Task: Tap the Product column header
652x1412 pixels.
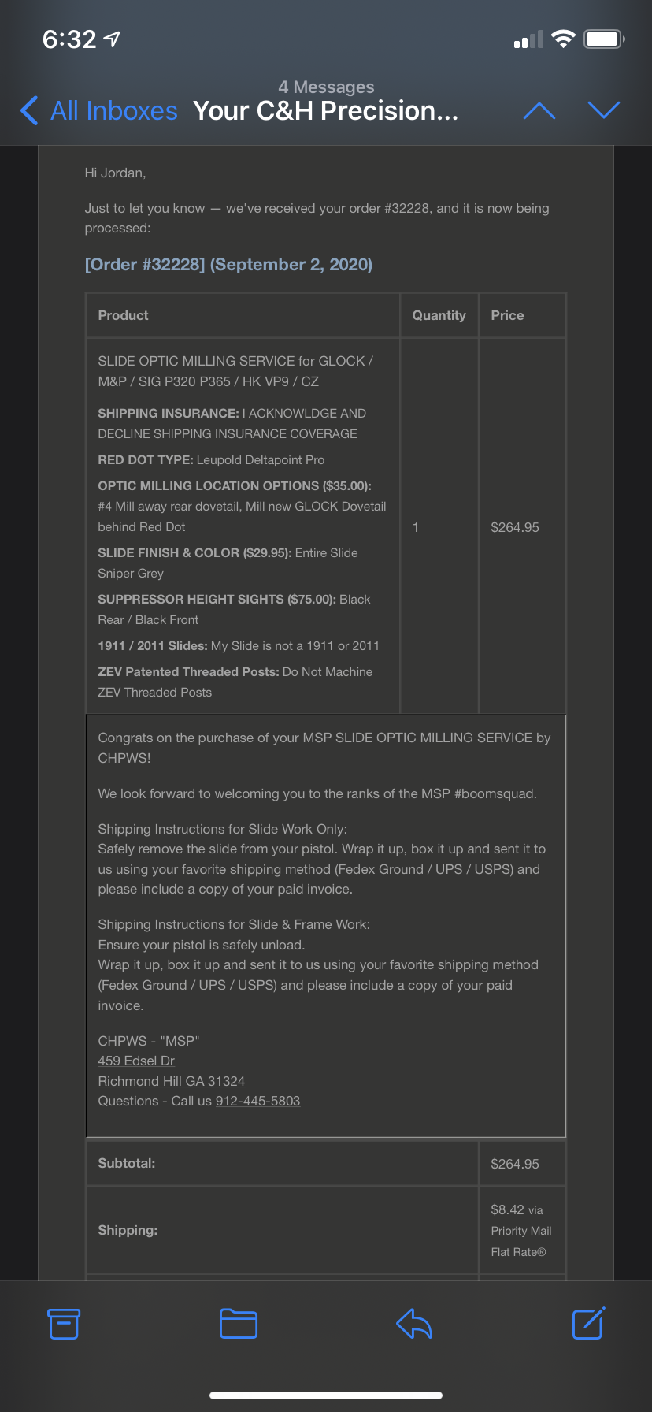Action: [124, 315]
